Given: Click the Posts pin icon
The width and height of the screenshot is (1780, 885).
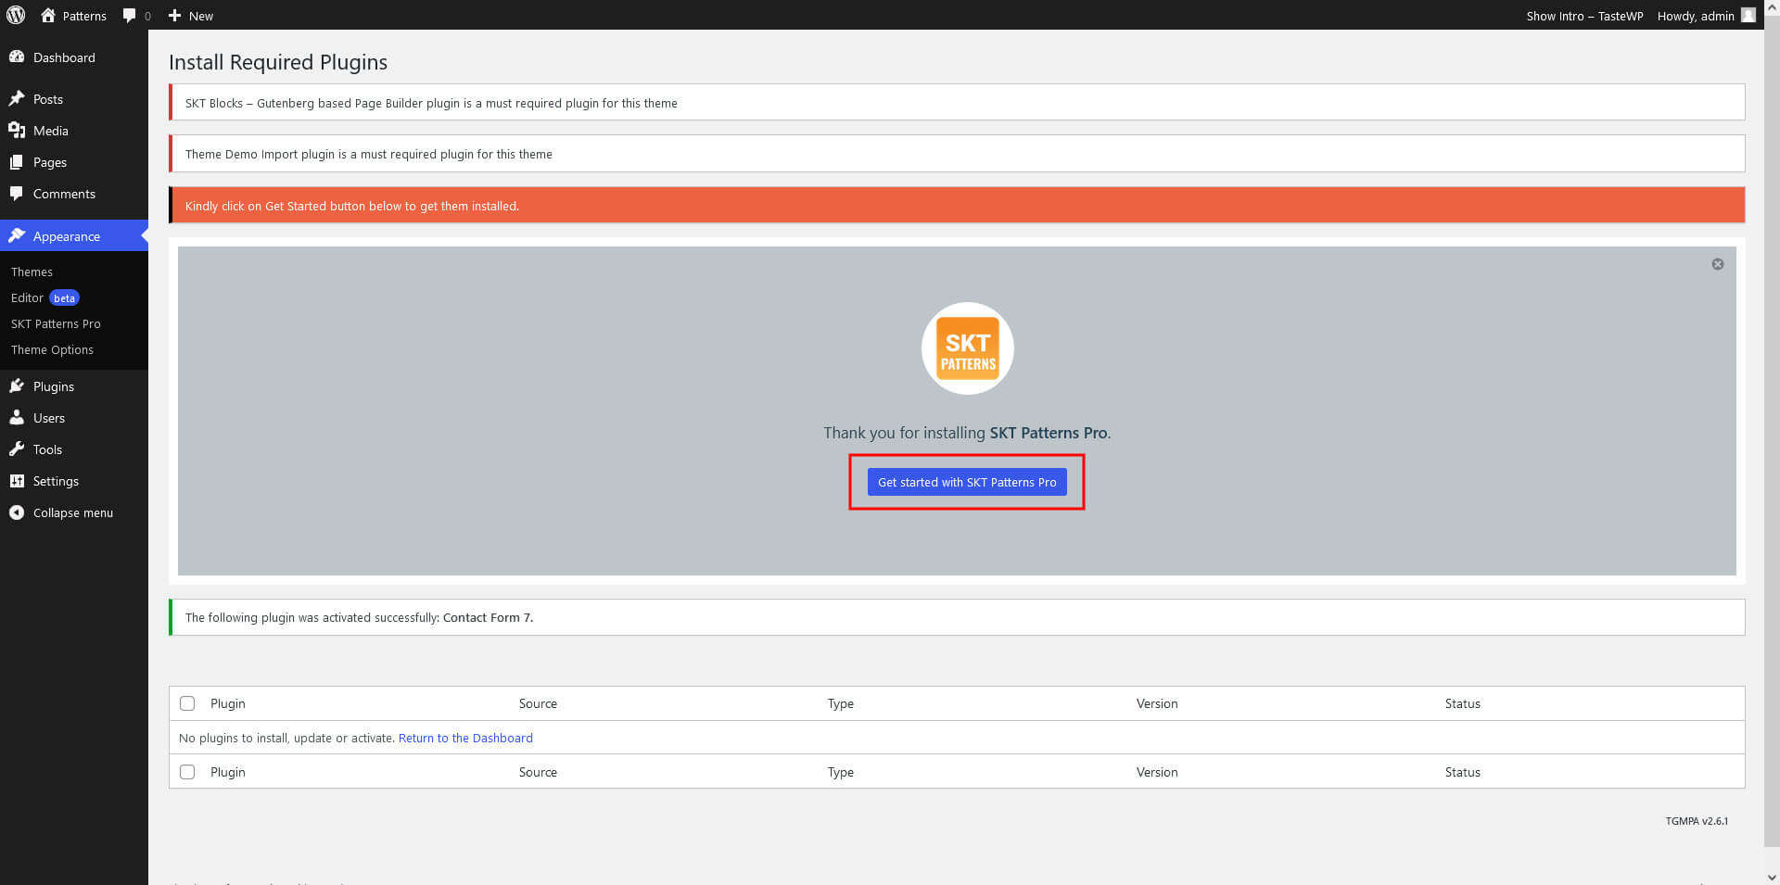Looking at the screenshot, I should coord(17,98).
